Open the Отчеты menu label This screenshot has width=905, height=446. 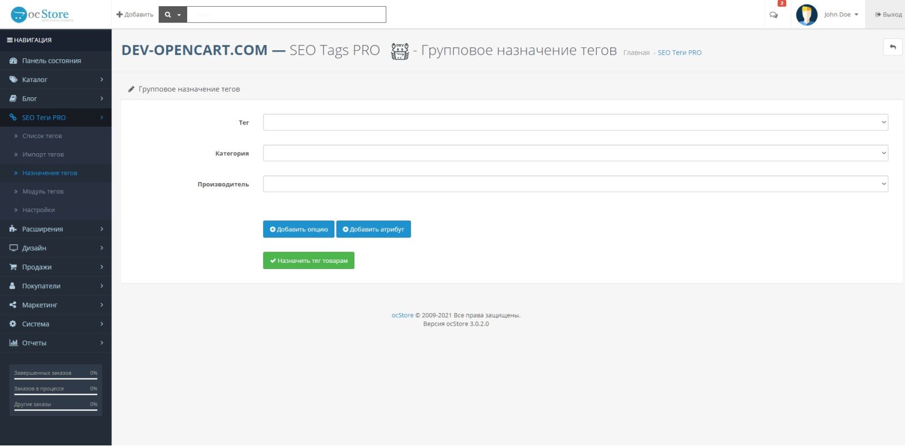point(34,343)
